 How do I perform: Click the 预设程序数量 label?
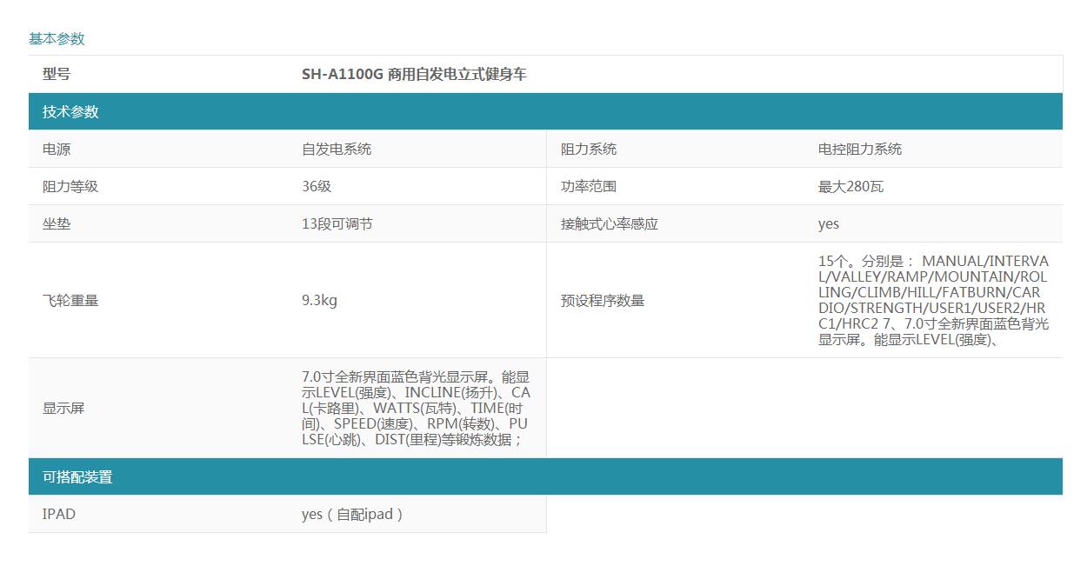[x=602, y=300]
